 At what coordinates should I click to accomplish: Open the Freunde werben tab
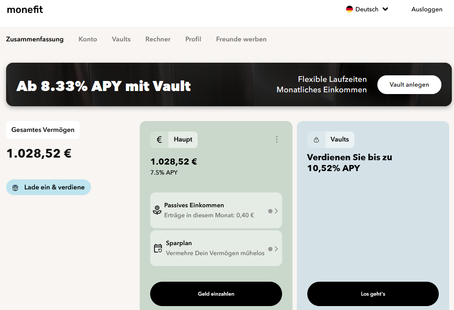pyautogui.click(x=241, y=39)
